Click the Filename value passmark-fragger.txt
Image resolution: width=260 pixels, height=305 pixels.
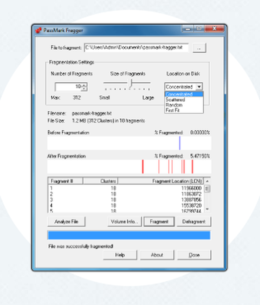point(92,113)
